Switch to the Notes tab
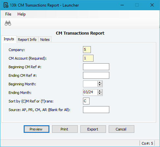 tap(45, 40)
